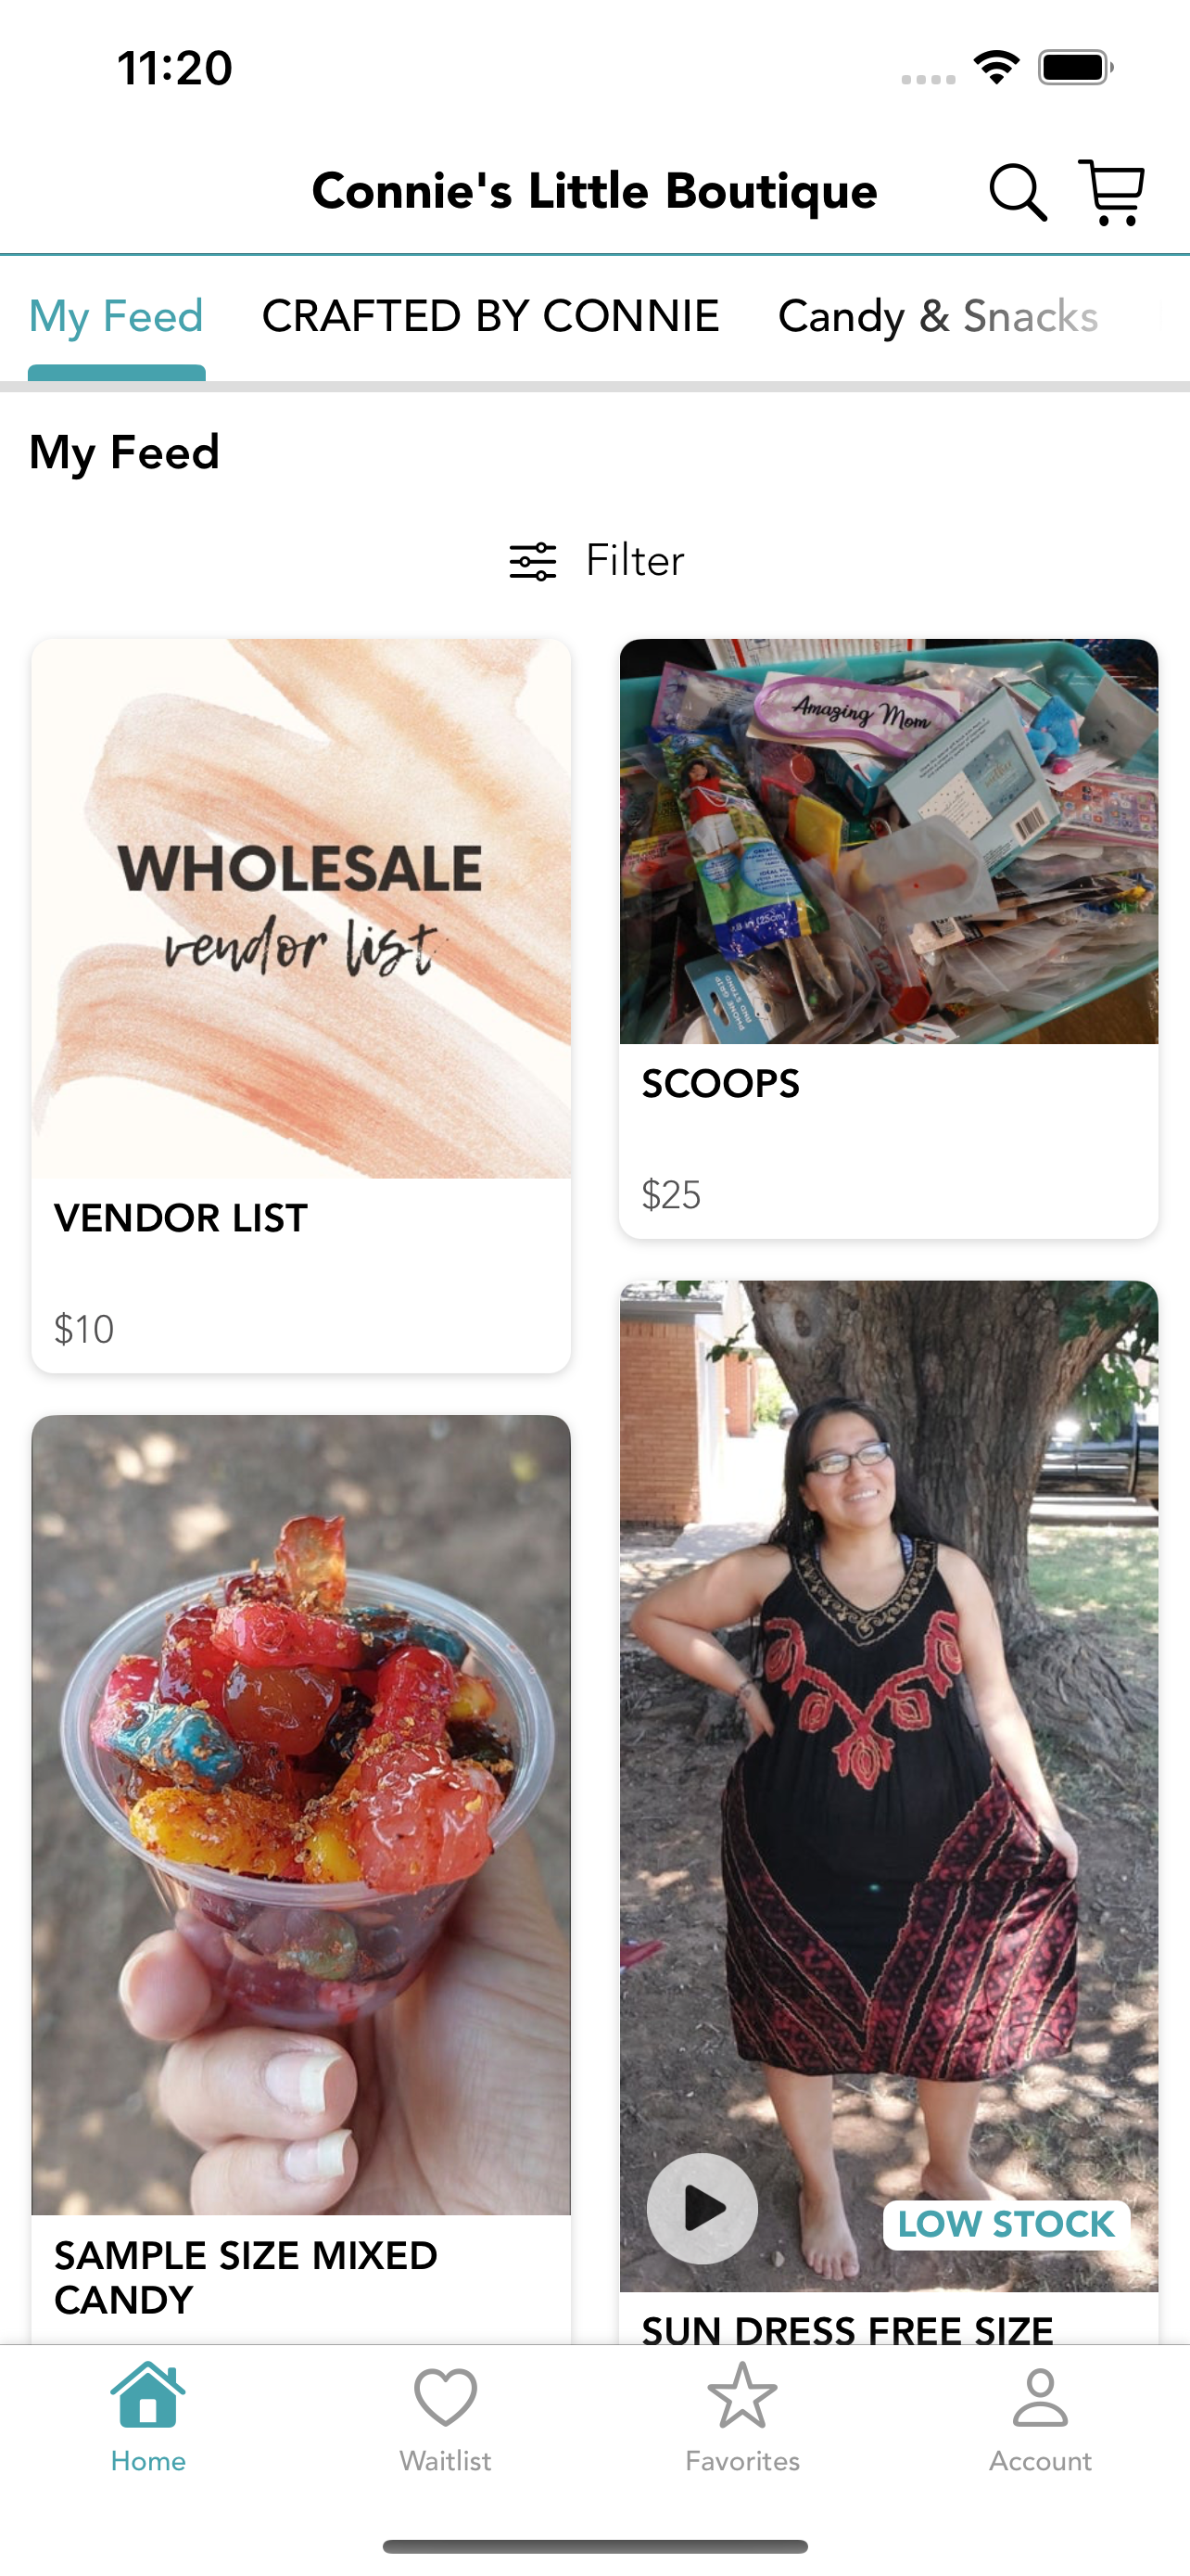Open the Filter options
This screenshot has height=2576, width=1190.
597,561
